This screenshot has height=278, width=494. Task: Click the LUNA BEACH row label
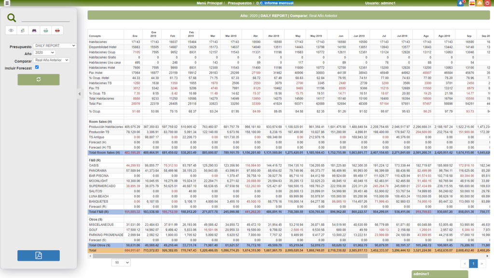[98, 196]
